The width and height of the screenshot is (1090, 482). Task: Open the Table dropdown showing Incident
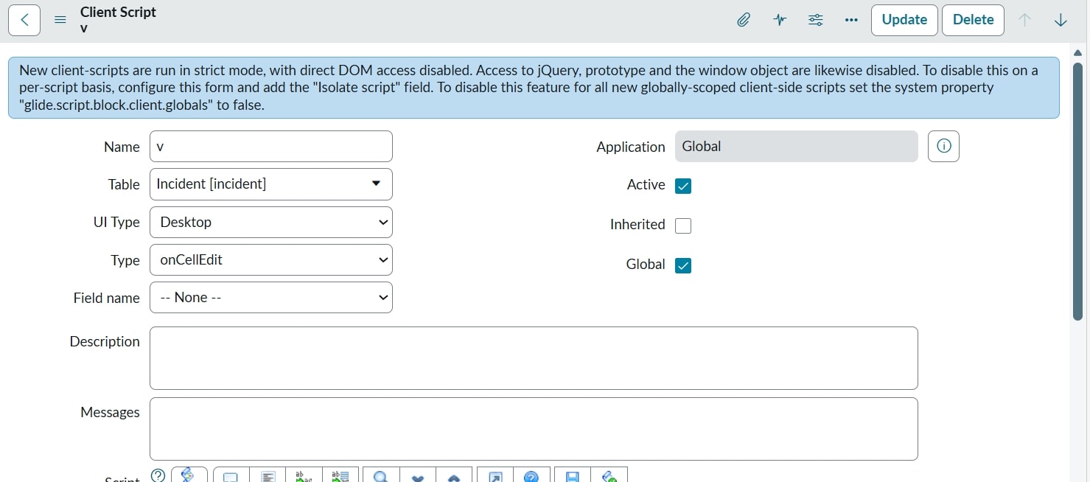(271, 184)
